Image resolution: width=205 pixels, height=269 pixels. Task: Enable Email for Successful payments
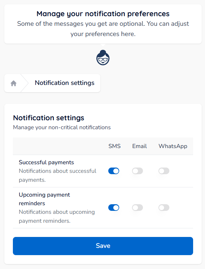tap(137, 171)
